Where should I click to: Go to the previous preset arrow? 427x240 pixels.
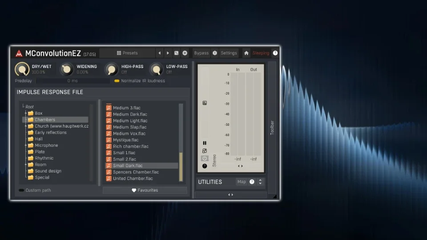pyautogui.click(x=160, y=53)
